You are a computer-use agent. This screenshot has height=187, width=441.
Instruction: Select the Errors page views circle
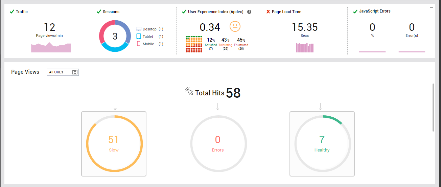tap(218, 144)
